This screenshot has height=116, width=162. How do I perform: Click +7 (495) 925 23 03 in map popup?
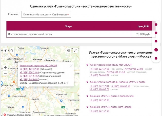click(x=29, y=73)
